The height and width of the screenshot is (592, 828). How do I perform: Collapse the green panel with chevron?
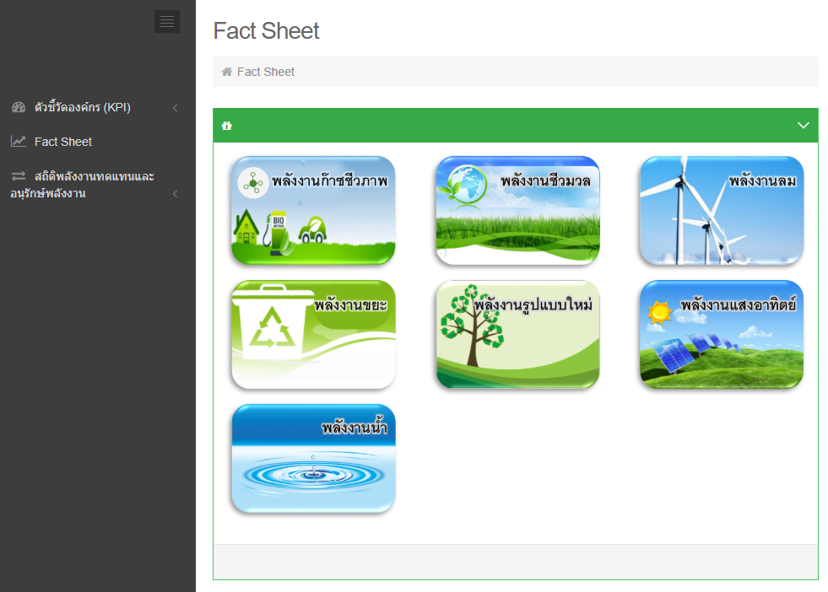pos(804,126)
